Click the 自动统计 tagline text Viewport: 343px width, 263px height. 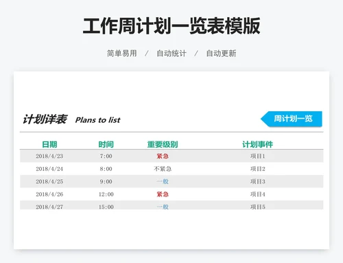point(171,54)
